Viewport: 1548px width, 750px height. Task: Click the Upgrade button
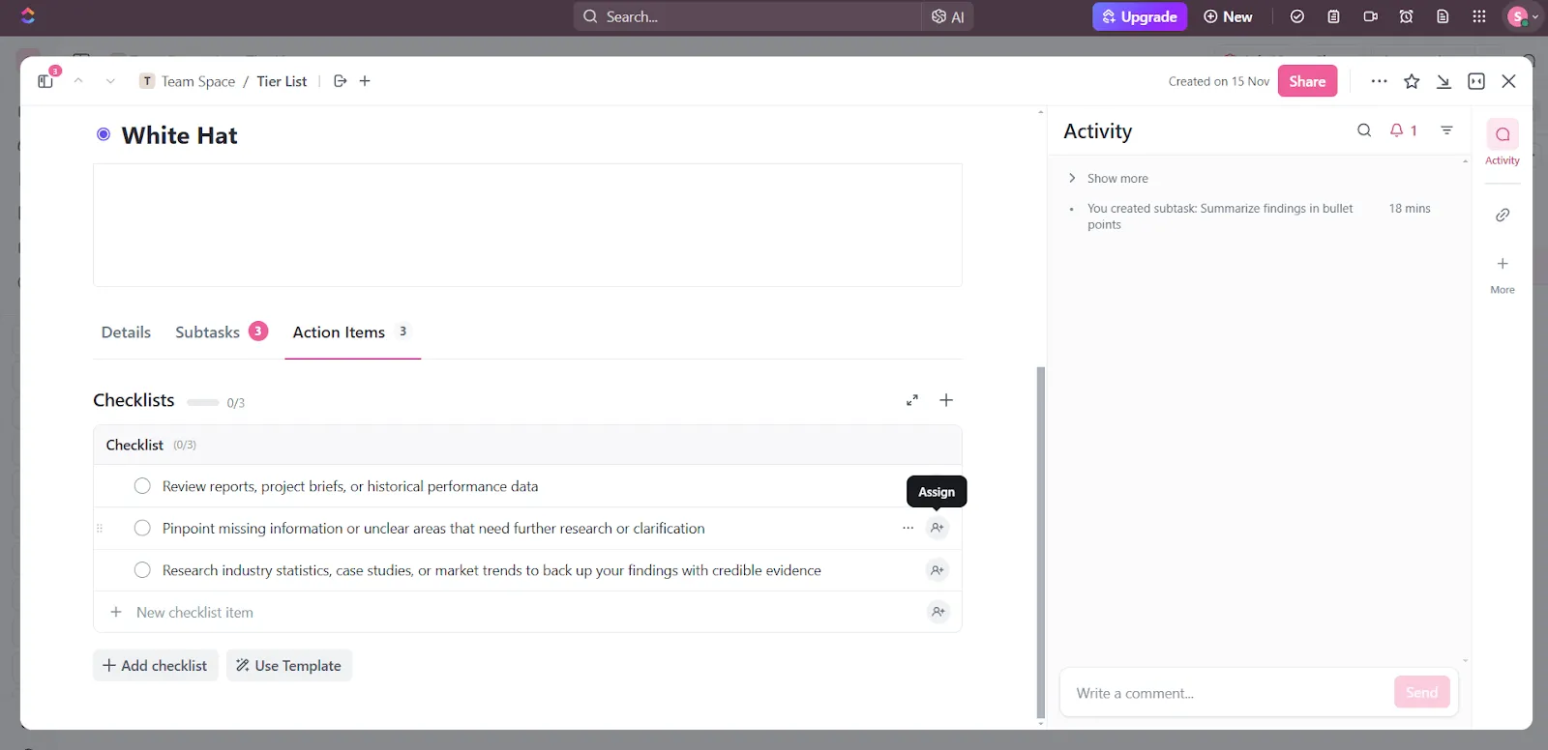(x=1140, y=16)
